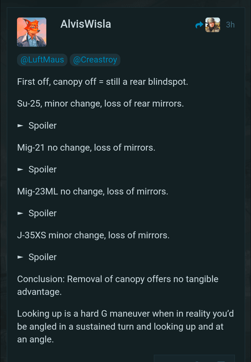Click the "Looking up is a hard G maneuver" paragraph
This screenshot has width=251, height=362.
tap(125, 326)
